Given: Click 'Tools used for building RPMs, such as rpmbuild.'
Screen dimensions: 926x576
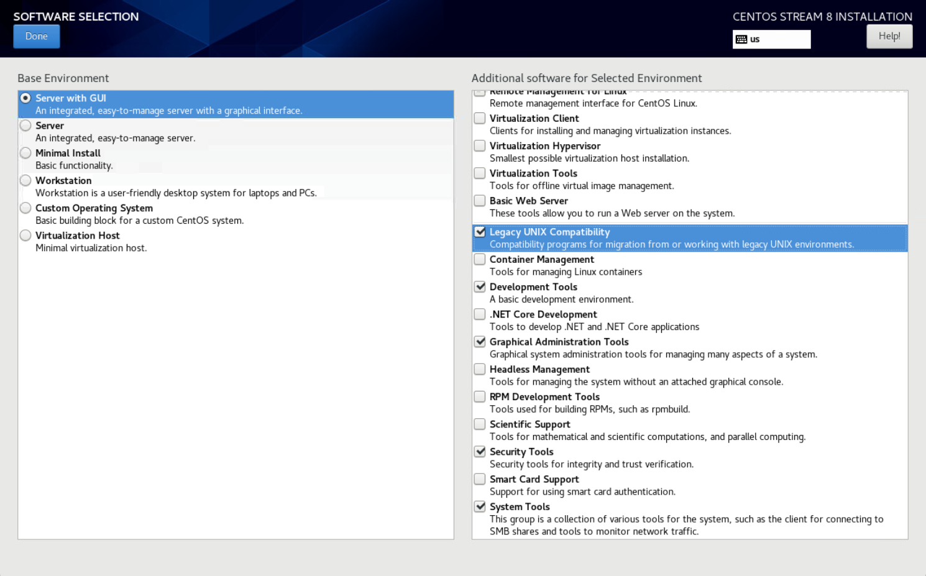Looking at the screenshot, I should tap(590, 409).
